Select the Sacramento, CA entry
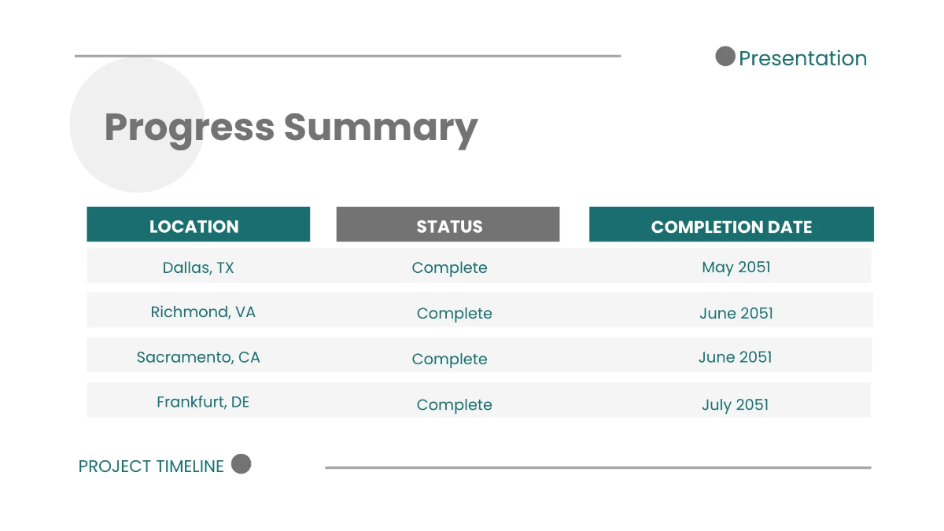This screenshot has height=531, width=944. pyautogui.click(x=198, y=357)
